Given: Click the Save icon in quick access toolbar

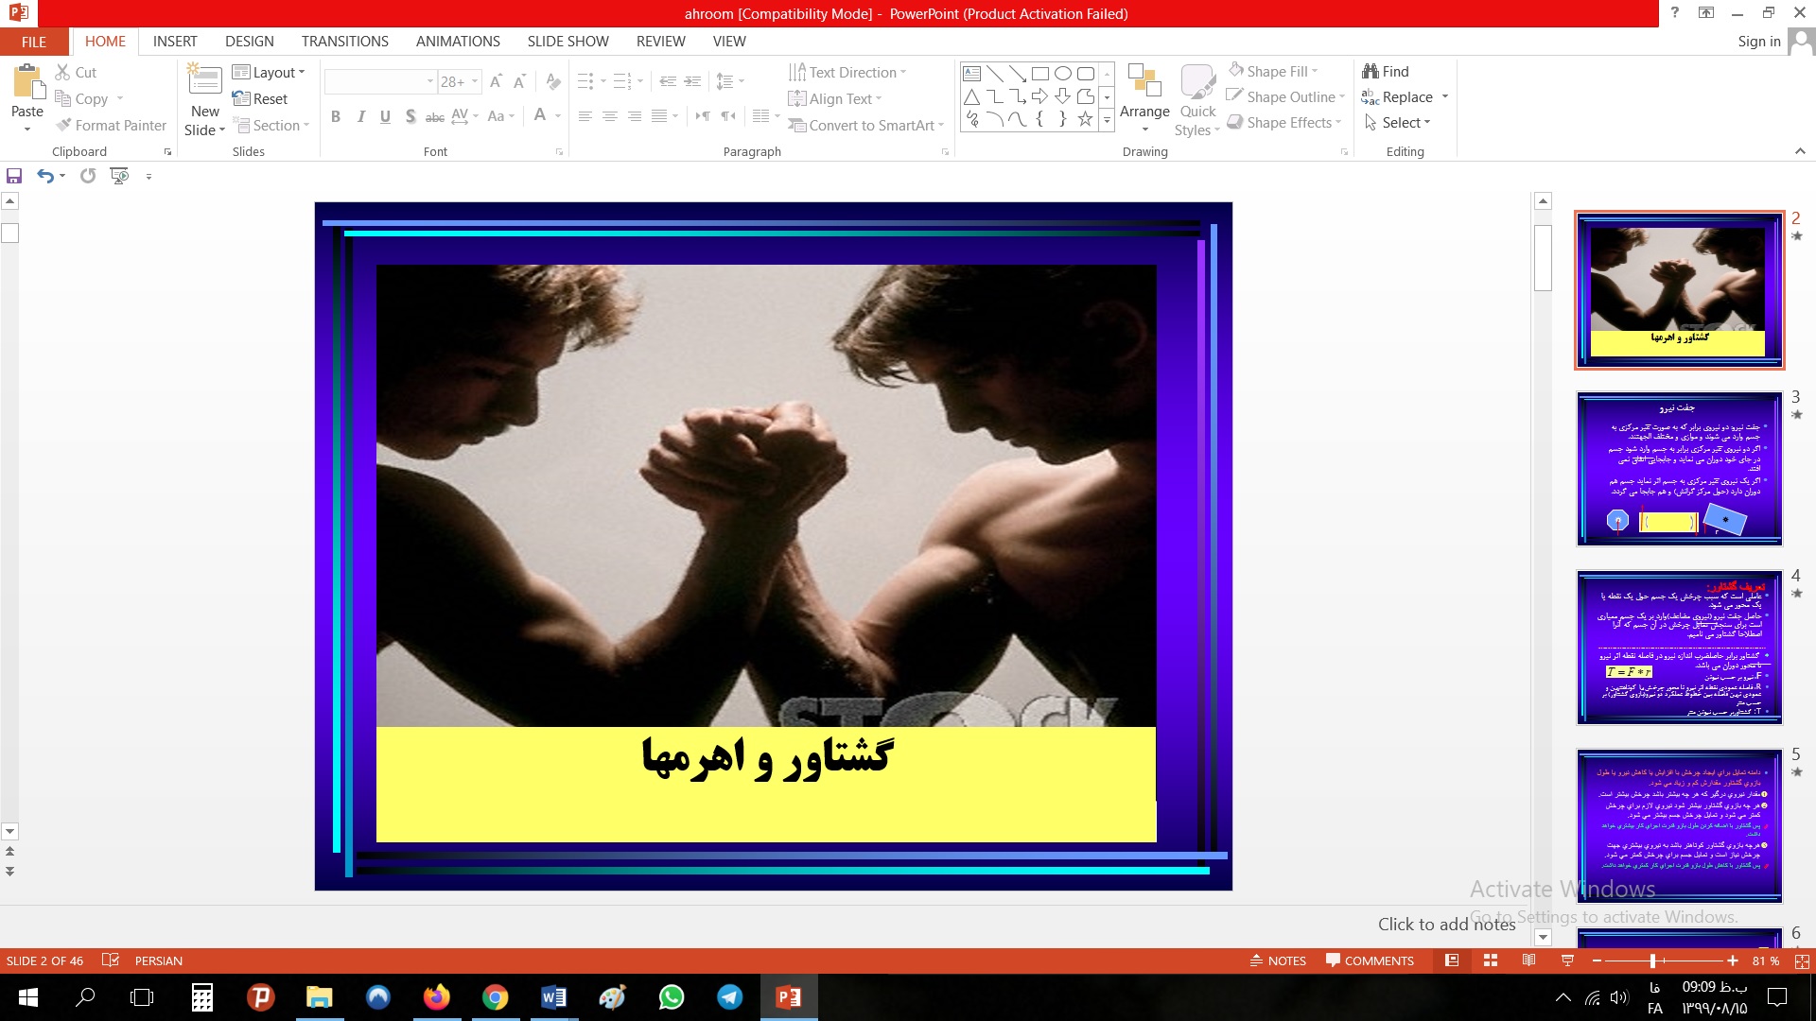Looking at the screenshot, I should [14, 176].
